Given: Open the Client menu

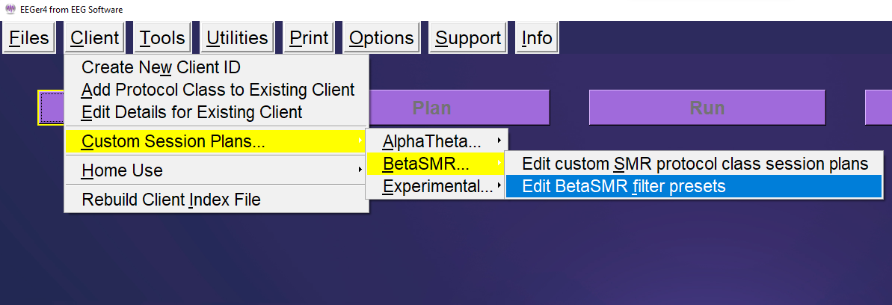Looking at the screenshot, I should 95,38.
